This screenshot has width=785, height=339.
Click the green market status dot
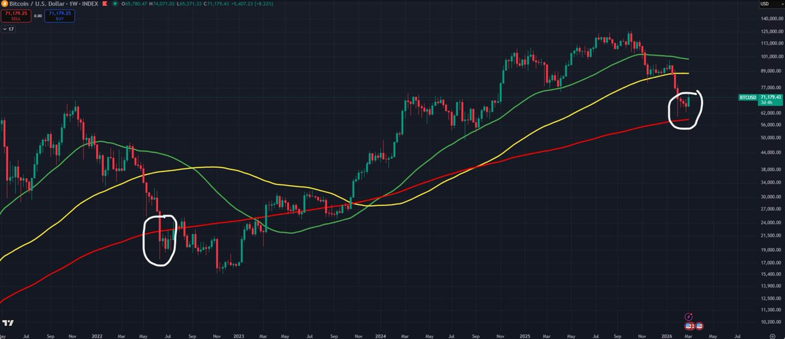click(115, 4)
